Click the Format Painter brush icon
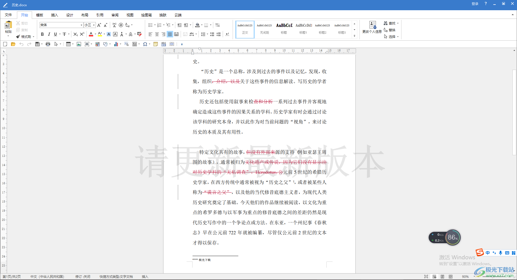The width and height of the screenshot is (517, 280). tap(18, 37)
